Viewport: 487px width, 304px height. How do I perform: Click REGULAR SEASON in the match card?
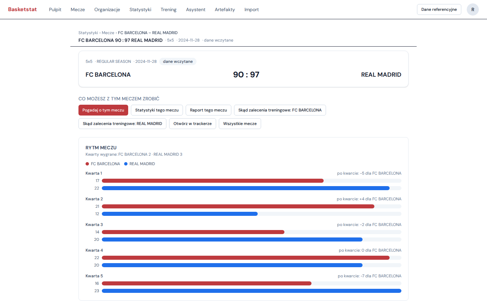coord(114,61)
